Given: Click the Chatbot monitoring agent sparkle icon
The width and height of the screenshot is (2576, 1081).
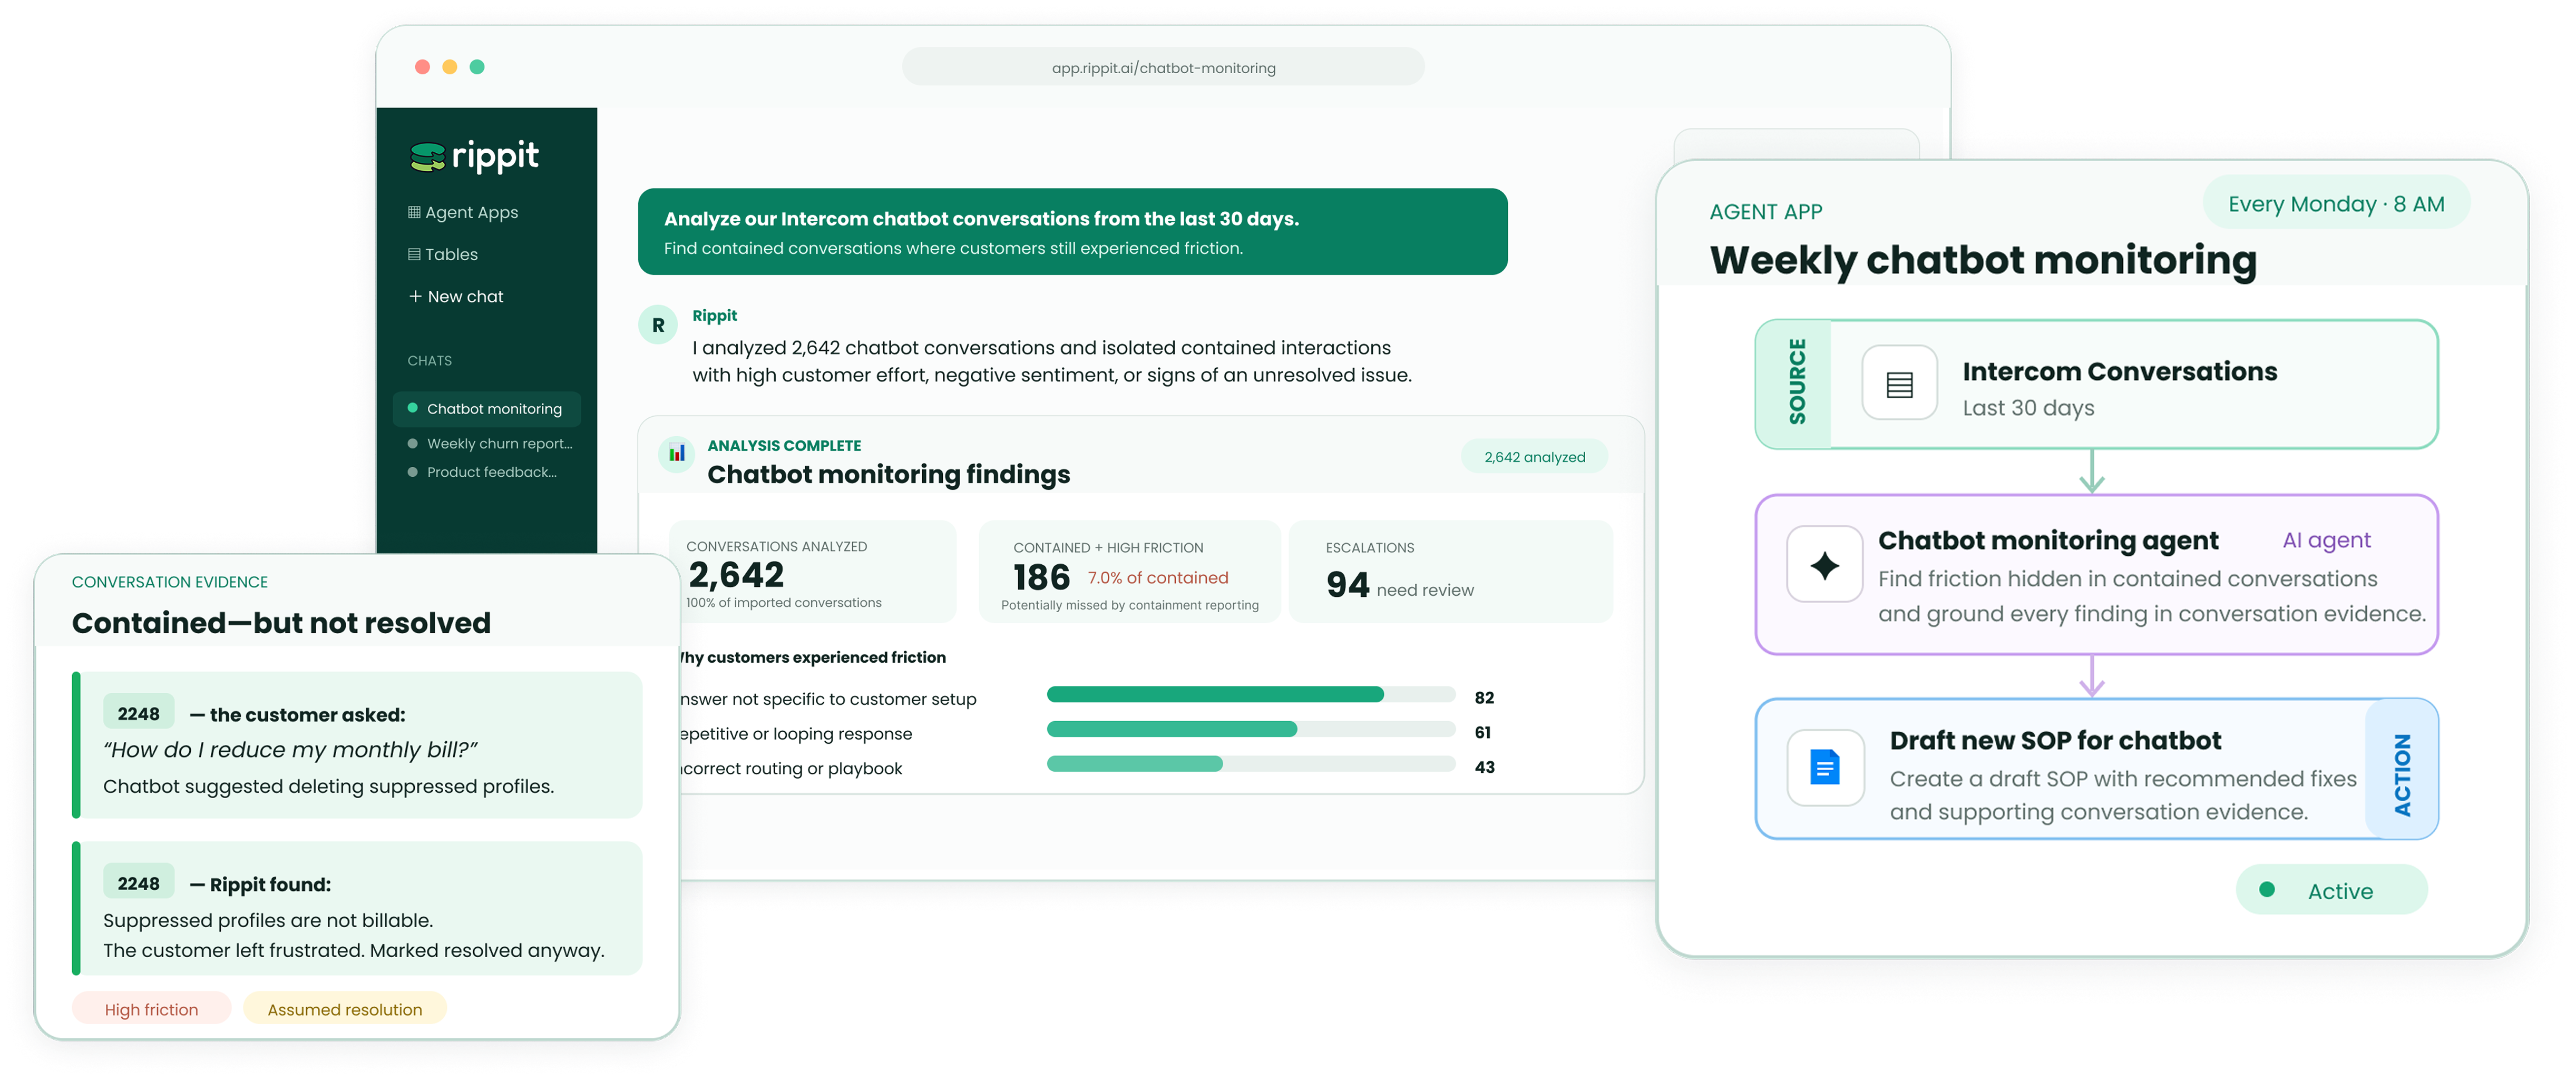Looking at the screenshot, I should tap(1825, 565).
